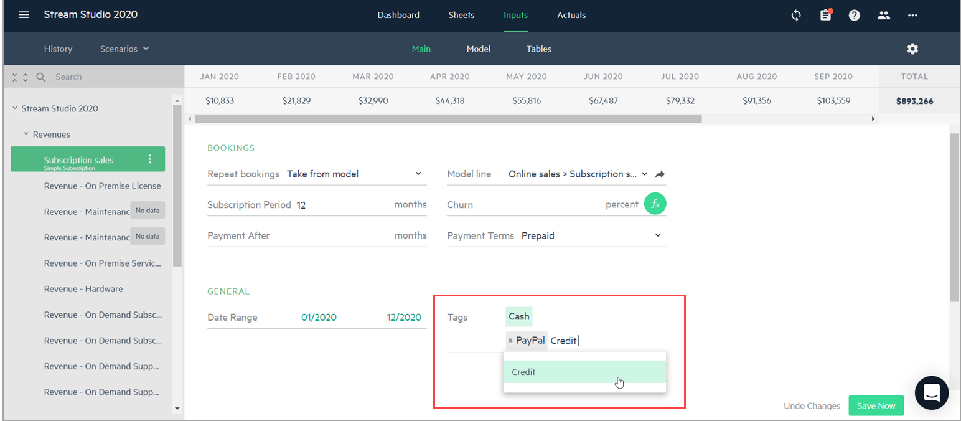Open the hamburger main menu
Image resolution: width=961 pixels, height=421 pixels.
pos(24,15)
